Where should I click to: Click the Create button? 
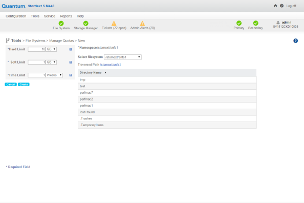point(24,84)
